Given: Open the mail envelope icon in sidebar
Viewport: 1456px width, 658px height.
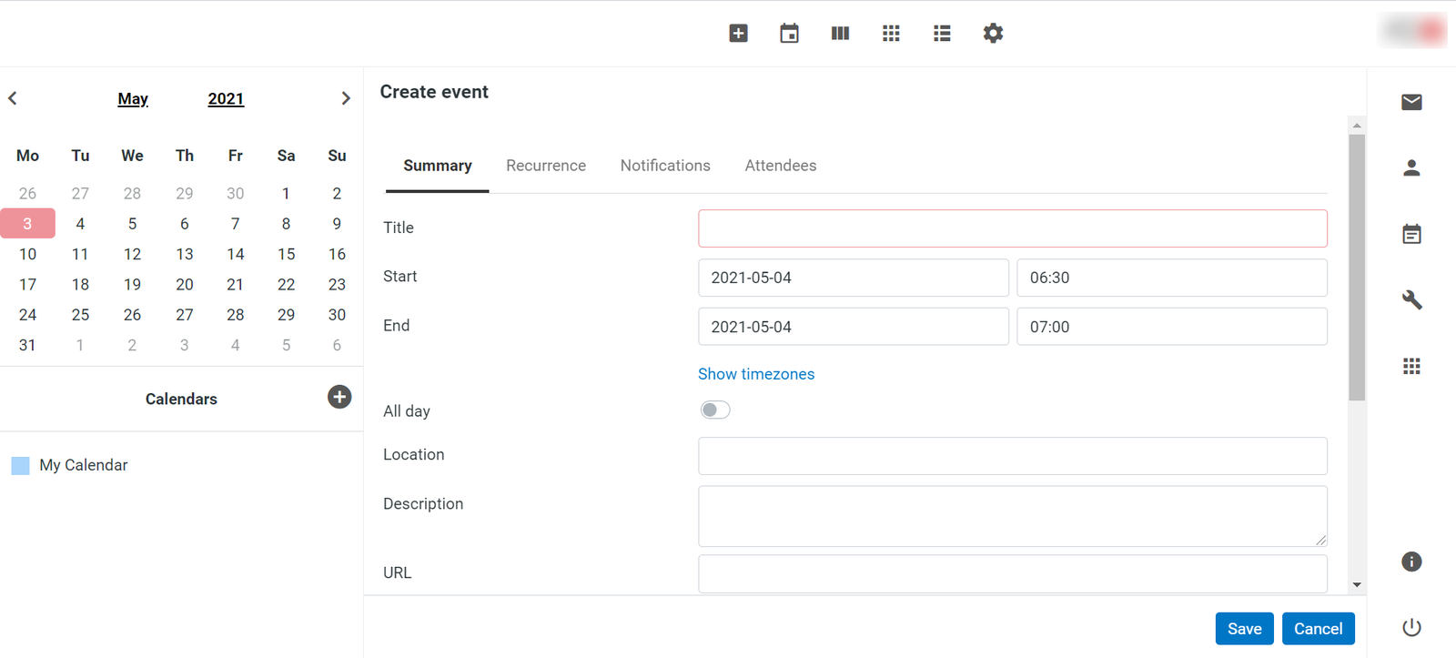Looking at the screenshot, I should tap(1411, 102).
